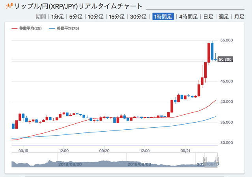Screen dimensions: 252x177
Task: Click the 2018/08/20 point in navigator
Action: click(x=70, y=164)
